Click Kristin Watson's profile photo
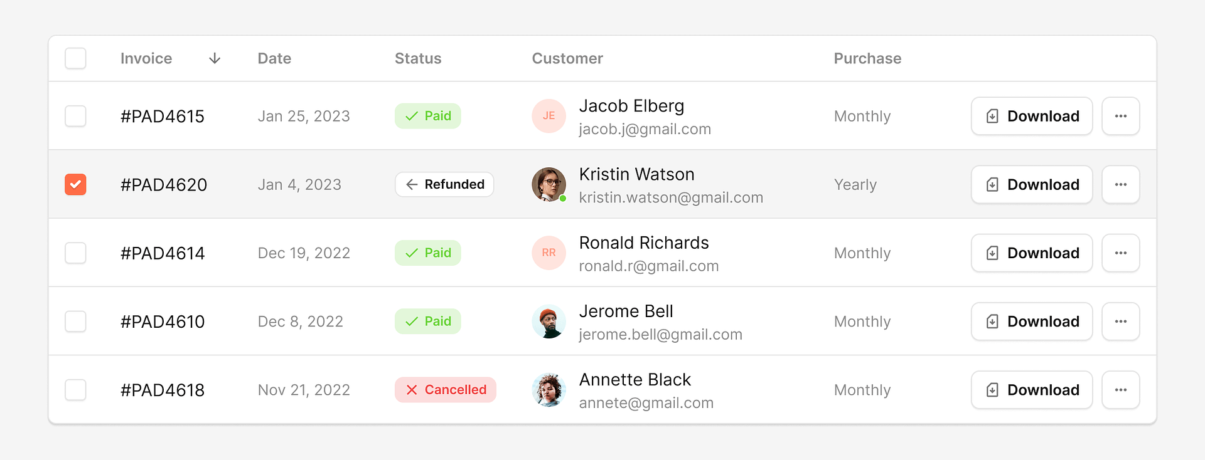Viewport: 1205px width, 460px height. [549, 184]
